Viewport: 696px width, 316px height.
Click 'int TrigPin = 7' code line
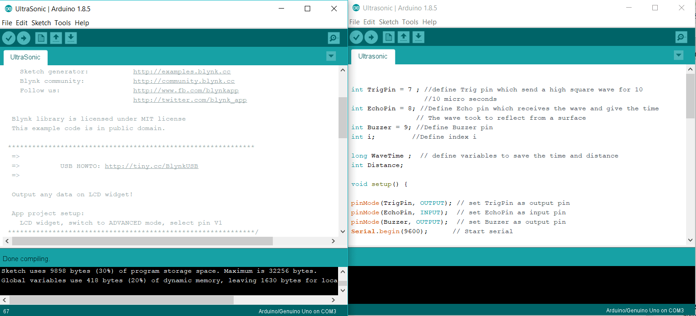coord(497,90)
